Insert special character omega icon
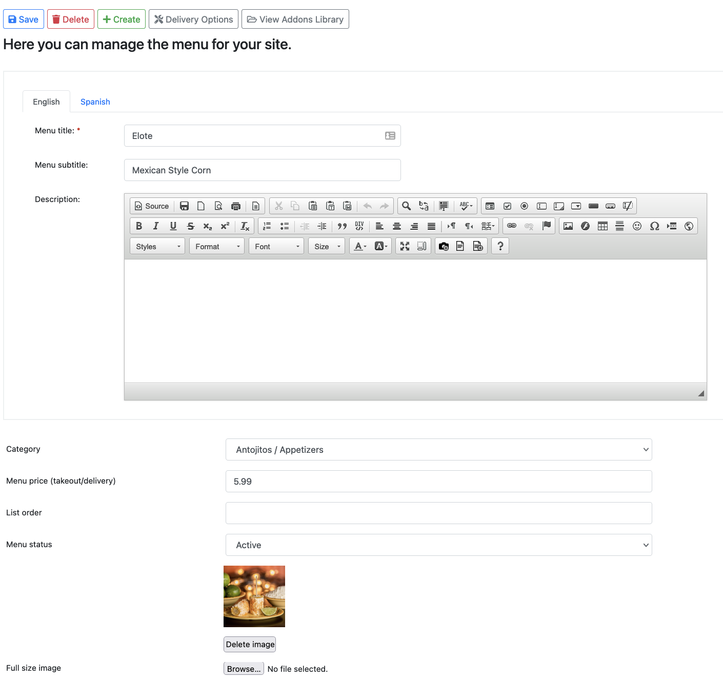Image resolution: width=723 pixels, height=680 pixels. (654, 226)
